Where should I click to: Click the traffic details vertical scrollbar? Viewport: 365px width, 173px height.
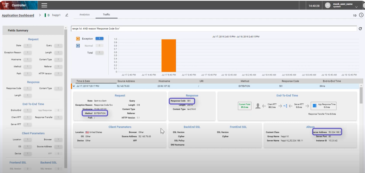tap(361, 95)
